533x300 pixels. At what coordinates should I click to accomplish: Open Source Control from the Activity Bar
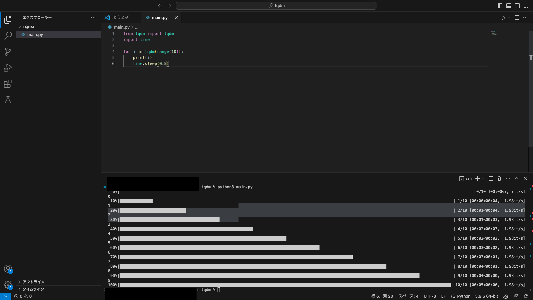coord(8,52)
